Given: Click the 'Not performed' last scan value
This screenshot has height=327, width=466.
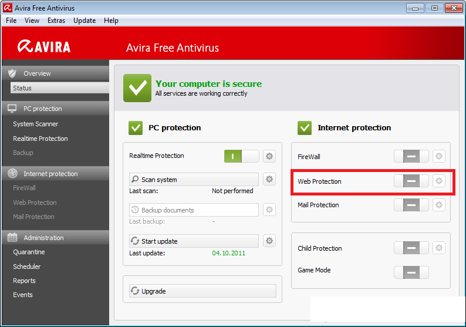Looking at the screenshot, I should (232, 191).
